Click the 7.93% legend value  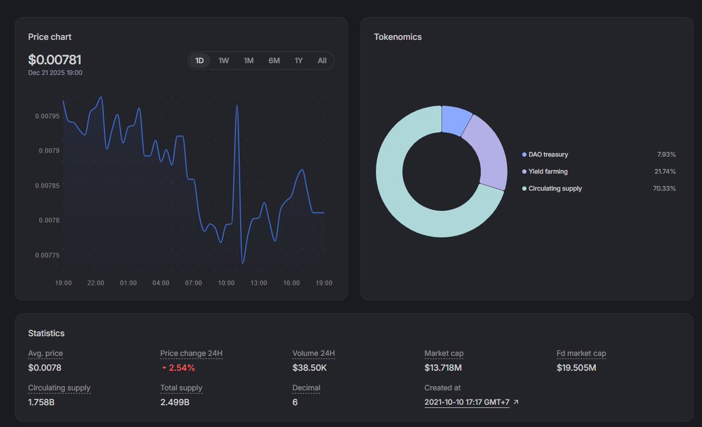tap(666, 155)
